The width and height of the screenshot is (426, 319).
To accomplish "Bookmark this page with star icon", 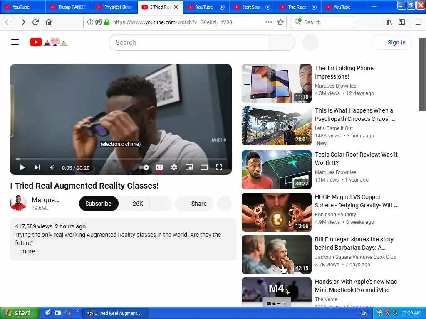I will (x=280, y=22).
